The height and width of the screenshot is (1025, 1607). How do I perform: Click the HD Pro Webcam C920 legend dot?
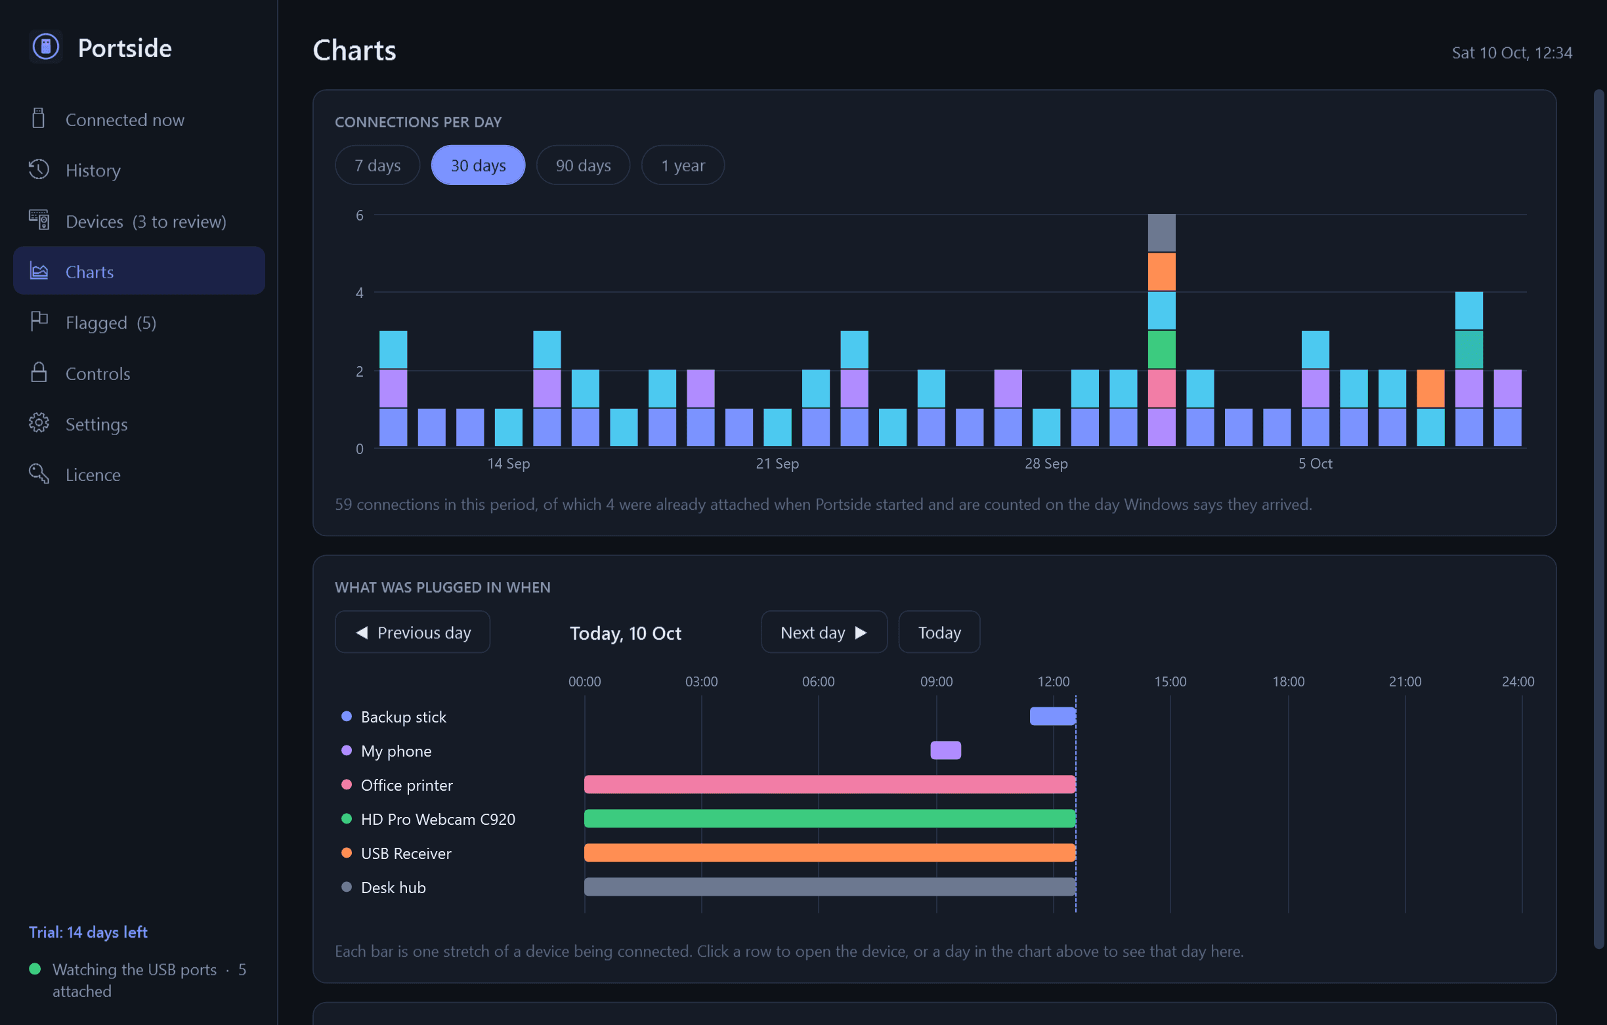[347, 818]
